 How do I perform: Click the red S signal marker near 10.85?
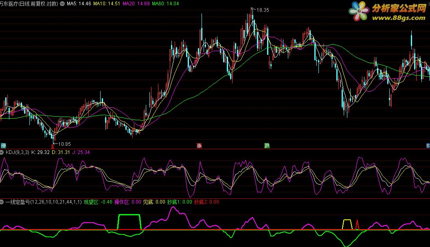coord(53,147)
